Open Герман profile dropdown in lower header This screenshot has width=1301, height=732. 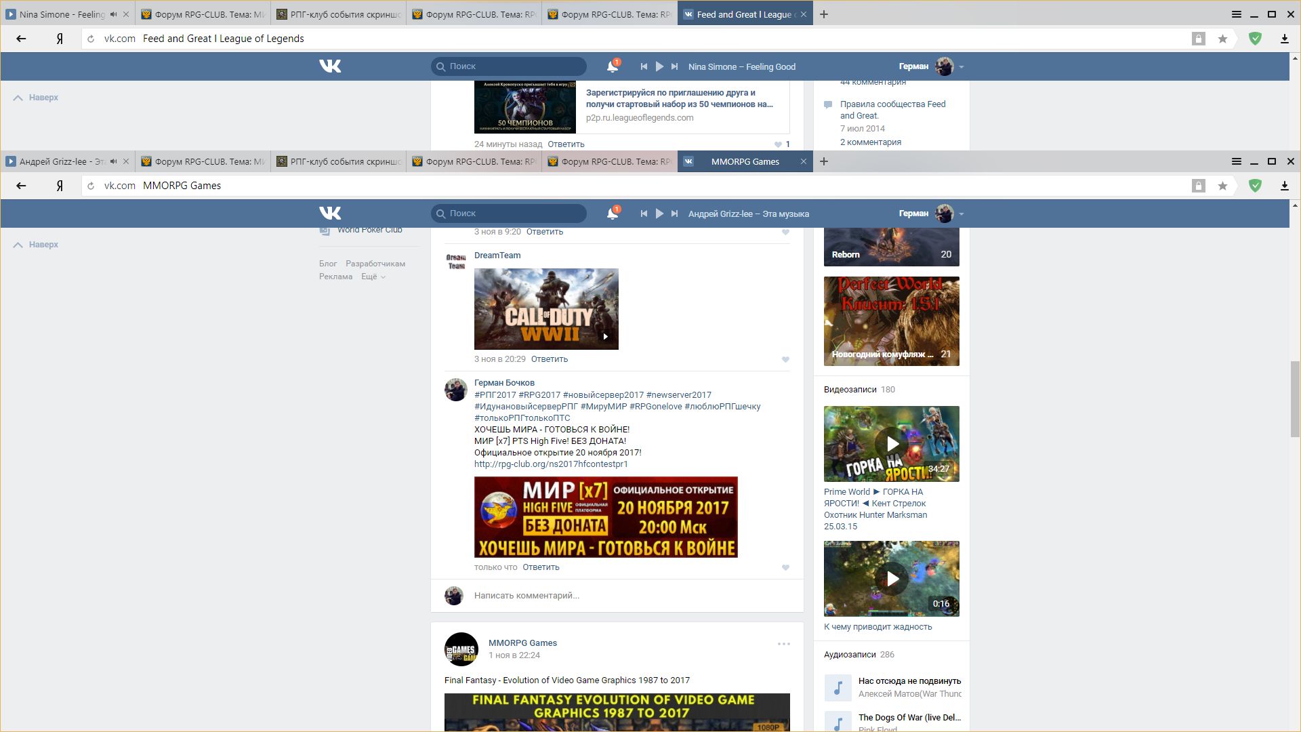[x=961, y=213]
